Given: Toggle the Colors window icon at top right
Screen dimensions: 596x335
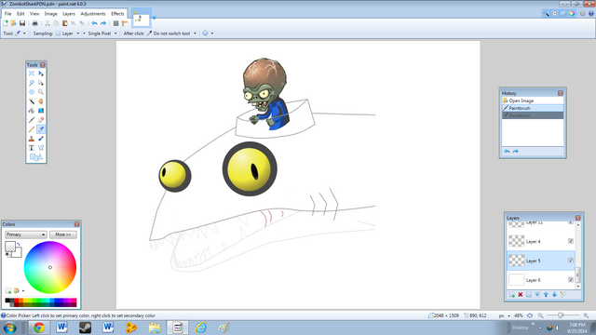Looking at the screenshot, I should pos(572,14).
